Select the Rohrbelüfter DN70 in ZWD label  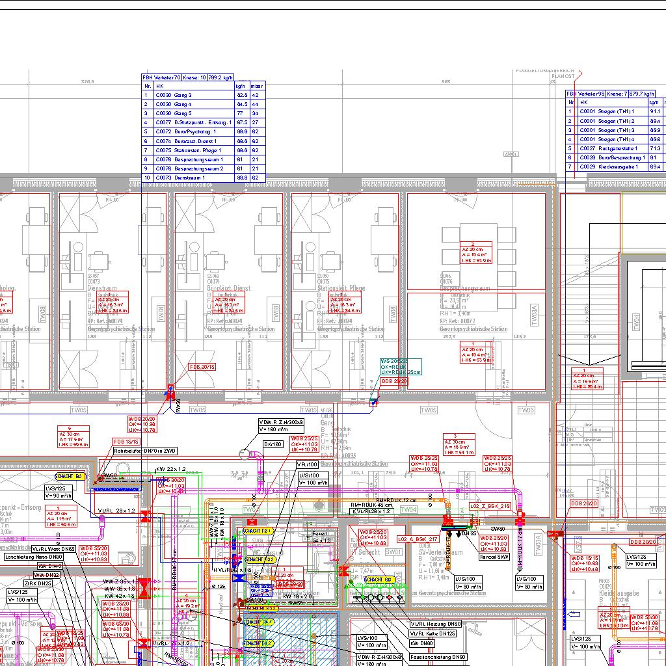pyautogui.click(x=145, y=451)
